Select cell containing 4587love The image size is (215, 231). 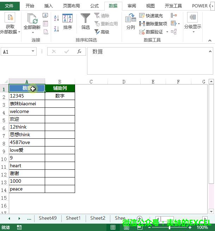pos(27,143)
